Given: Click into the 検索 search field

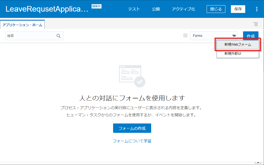Looking at the screenshot, I should (30, 36).
